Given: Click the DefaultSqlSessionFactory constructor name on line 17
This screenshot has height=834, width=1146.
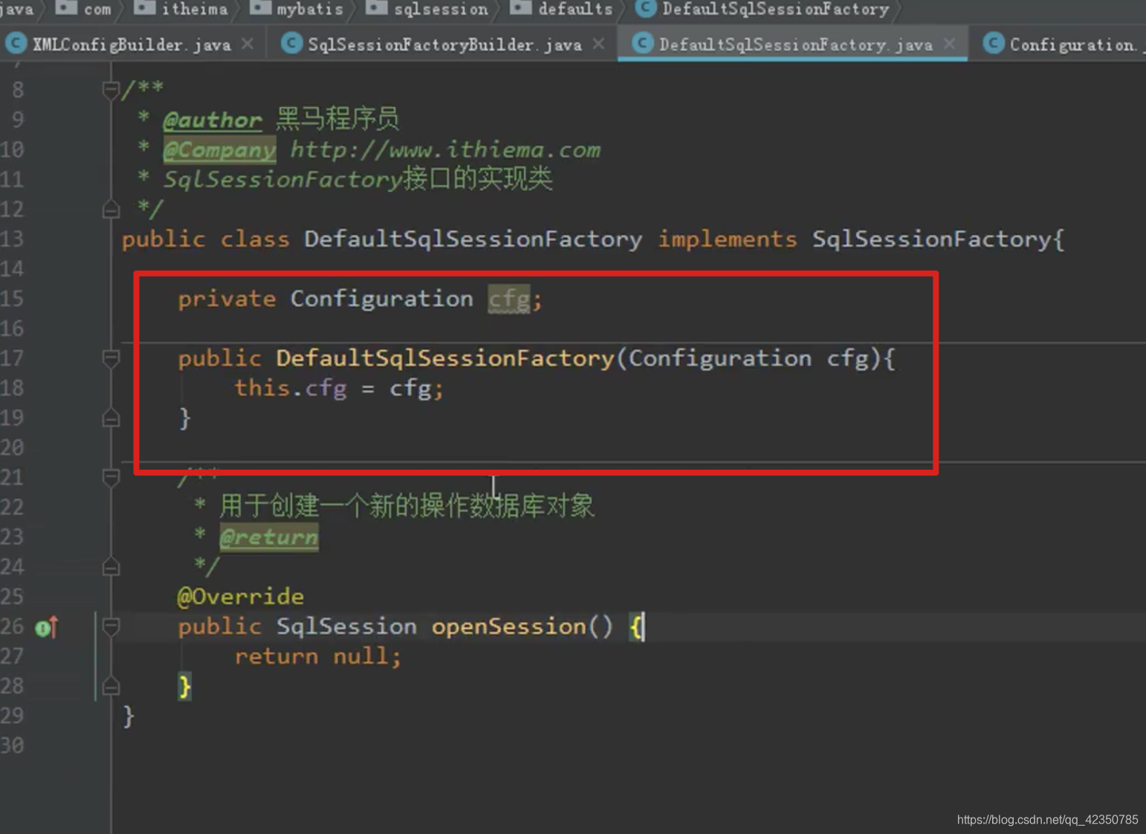Looking at the screenshot, I should 445,358.
